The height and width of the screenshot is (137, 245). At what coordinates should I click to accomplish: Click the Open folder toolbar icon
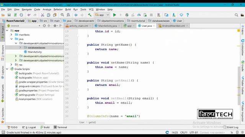[3, 15]
